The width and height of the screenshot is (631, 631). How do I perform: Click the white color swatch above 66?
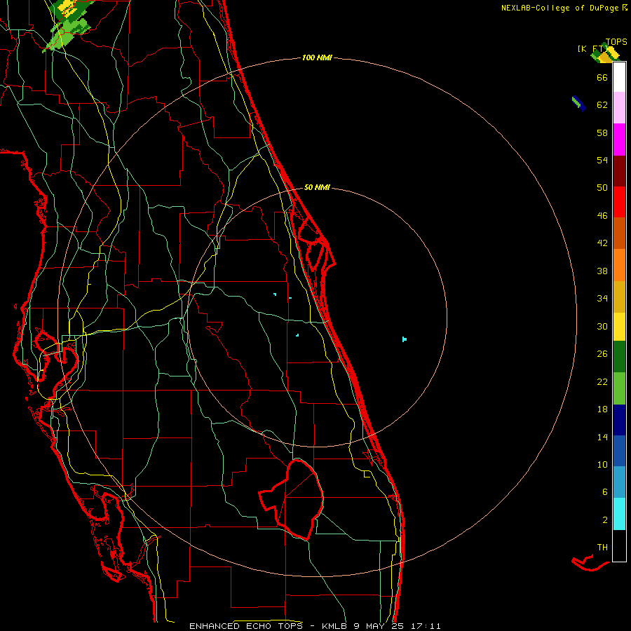pos(619,77)
